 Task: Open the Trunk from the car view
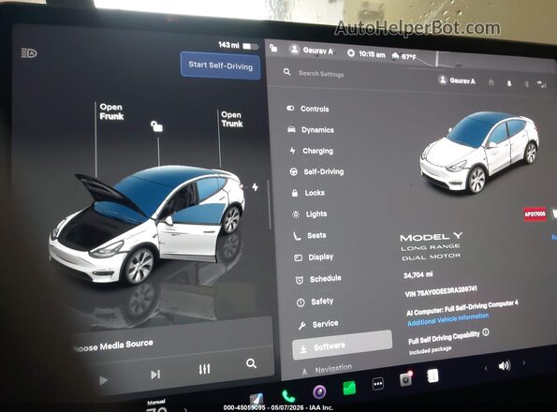click(232, 119)
